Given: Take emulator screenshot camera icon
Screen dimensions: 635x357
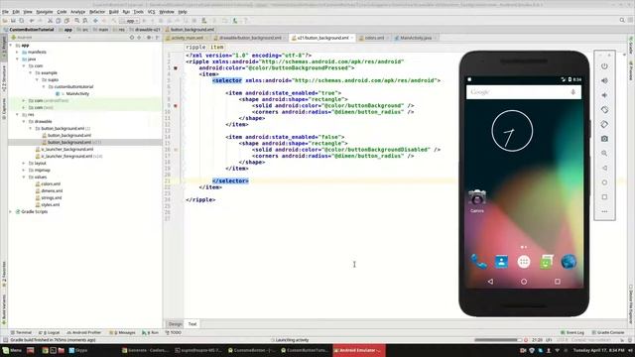Looking at the screenshot, I should [x=604, y=139].
